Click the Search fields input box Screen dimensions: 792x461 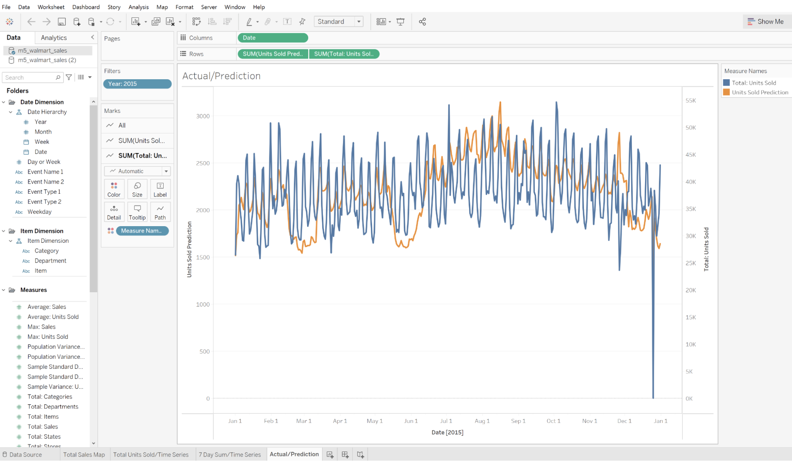coord(30,77)
